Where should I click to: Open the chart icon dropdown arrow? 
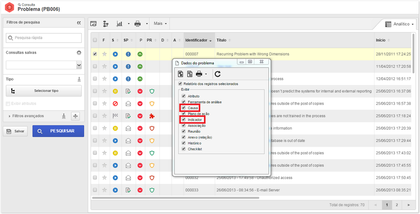[129, 24]
